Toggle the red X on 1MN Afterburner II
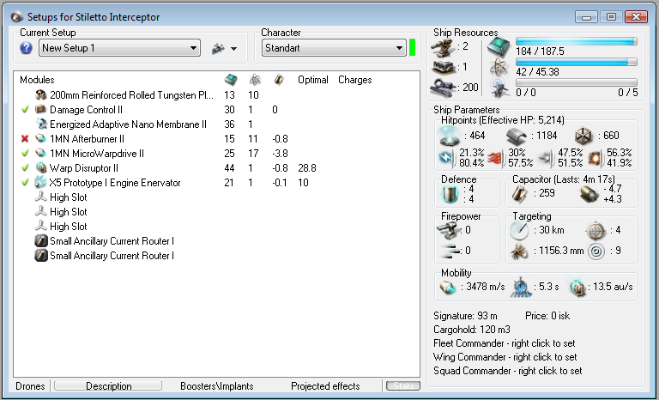The height and width of the screenshot is (400, 659). pos(25,139)
